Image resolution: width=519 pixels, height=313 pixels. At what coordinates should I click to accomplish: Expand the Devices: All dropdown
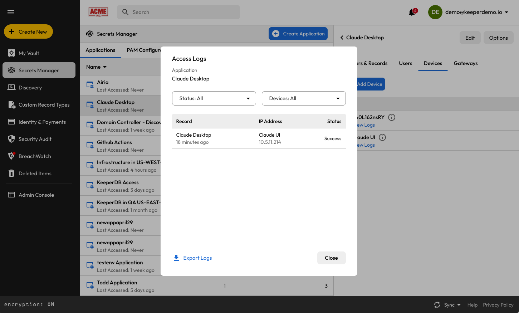point(304,98)
